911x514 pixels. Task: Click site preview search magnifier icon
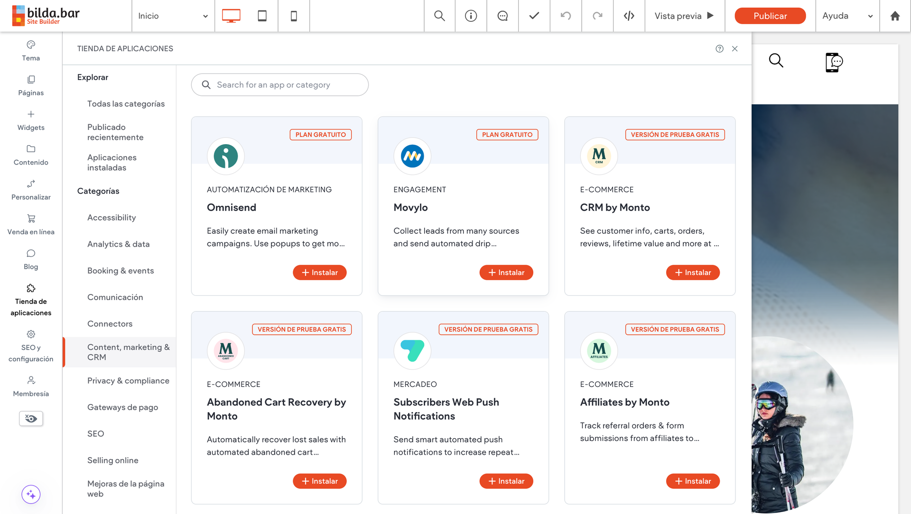point(776,61)
